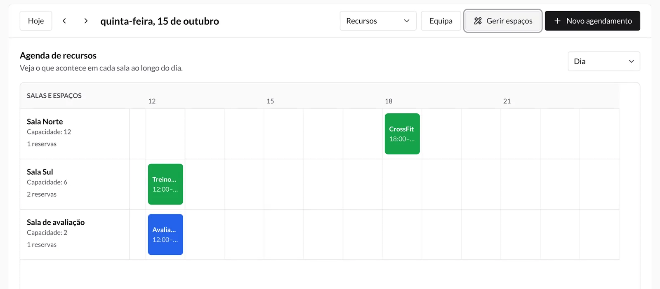The height and width of the screenshot is (289, 660).
Task: Select the Sala Norte row title
Action: tap(45, 122)
